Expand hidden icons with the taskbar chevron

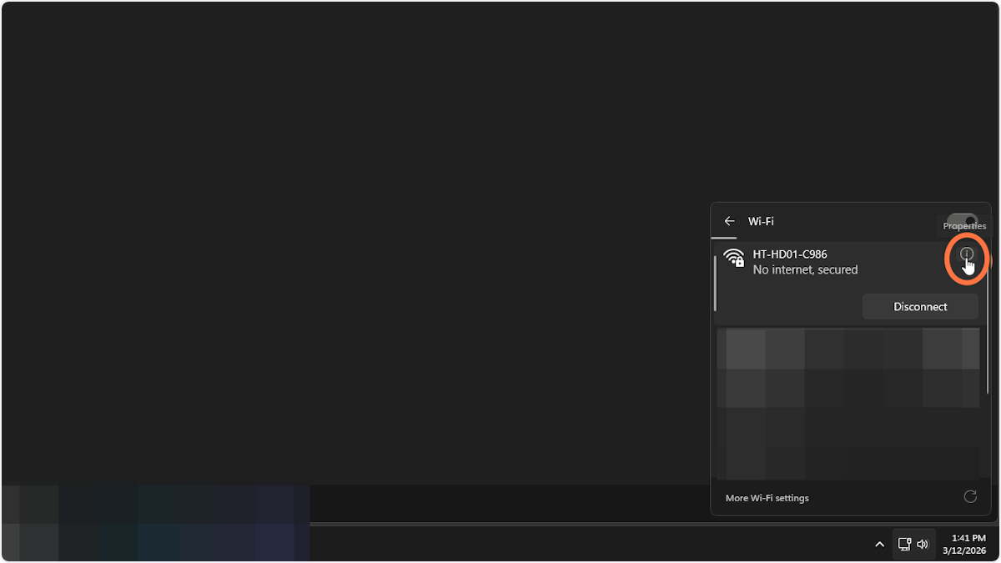(x=879, y=544)
